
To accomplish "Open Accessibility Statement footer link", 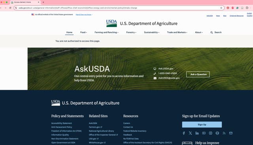I will coord(62,123).
